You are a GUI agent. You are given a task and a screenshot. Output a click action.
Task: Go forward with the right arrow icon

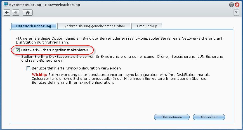pos(16,13)
